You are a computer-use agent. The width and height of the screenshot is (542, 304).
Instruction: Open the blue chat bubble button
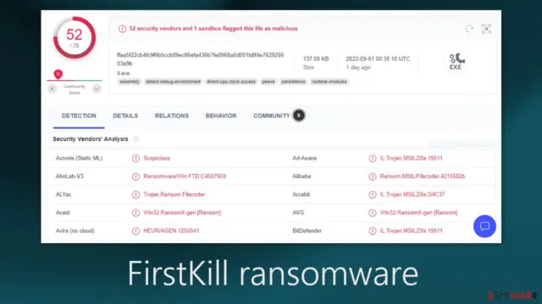[484, 226]
